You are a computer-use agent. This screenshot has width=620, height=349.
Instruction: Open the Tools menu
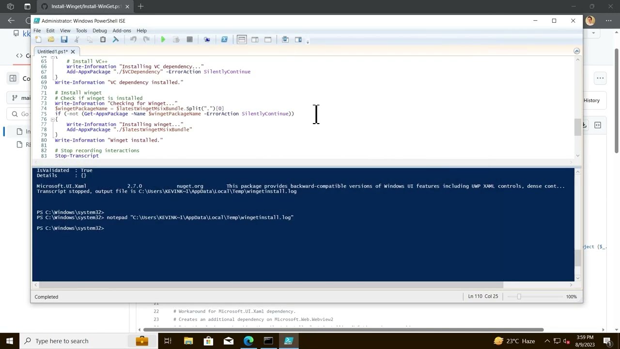(81, 31)
